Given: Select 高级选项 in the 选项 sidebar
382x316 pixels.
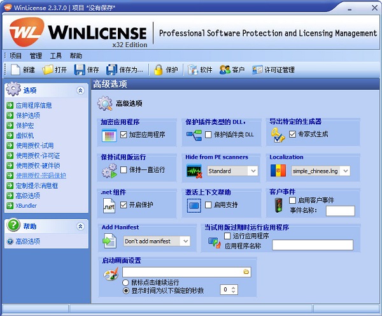Looking at the screenshot, I should coord(28,196).
